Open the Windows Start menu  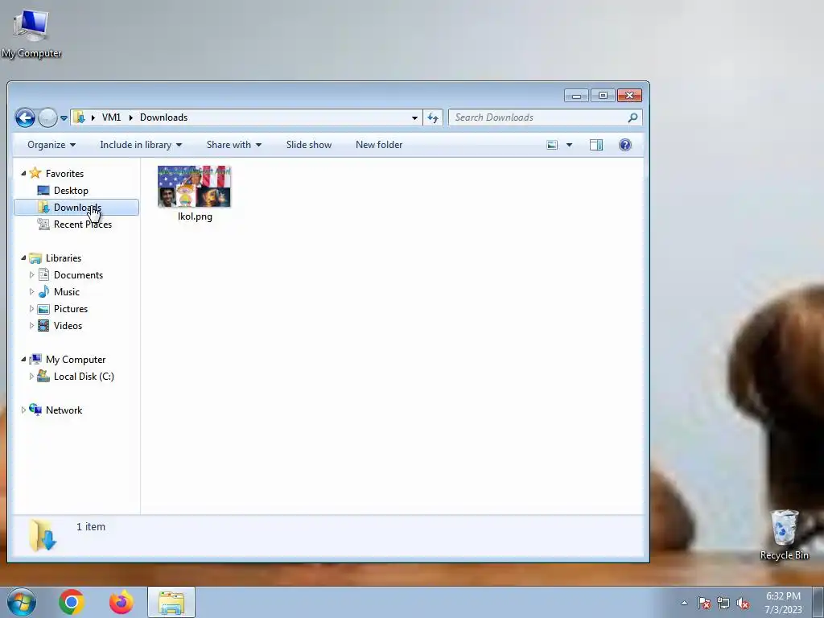tap(22, 602)
